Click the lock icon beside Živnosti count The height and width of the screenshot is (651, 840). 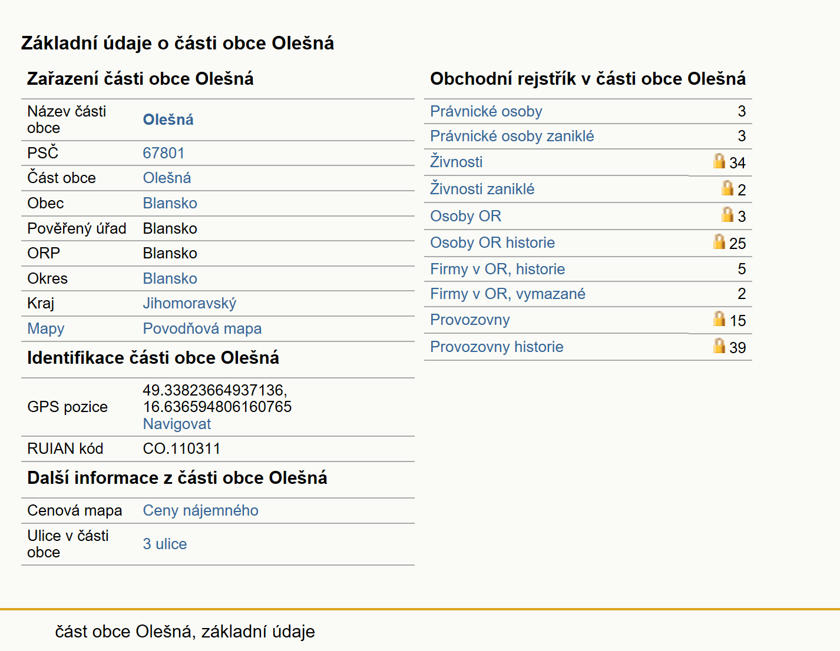pos(719,161)
